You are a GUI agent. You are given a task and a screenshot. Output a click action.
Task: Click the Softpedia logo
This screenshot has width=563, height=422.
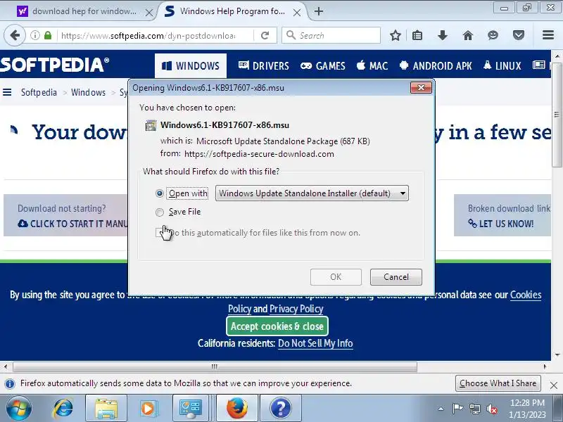click(x=55, y=65)
